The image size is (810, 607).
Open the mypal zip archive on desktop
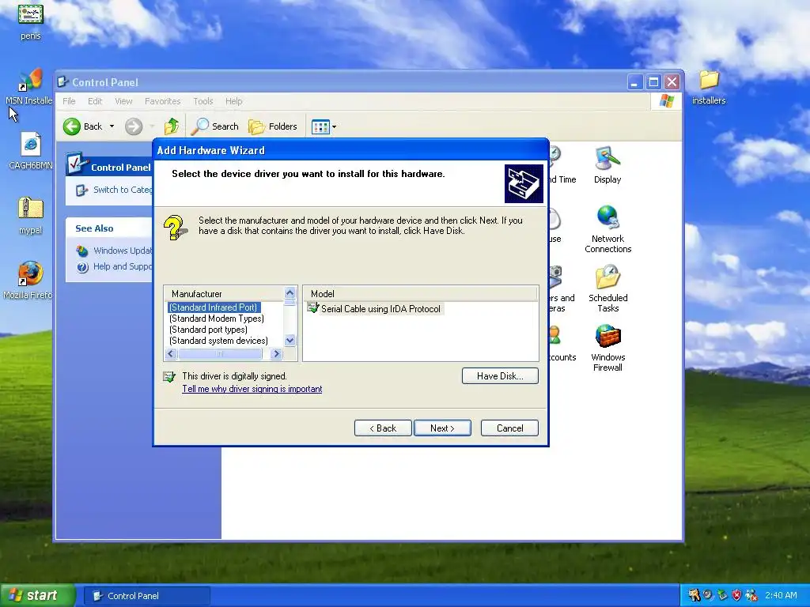(31, 216)
